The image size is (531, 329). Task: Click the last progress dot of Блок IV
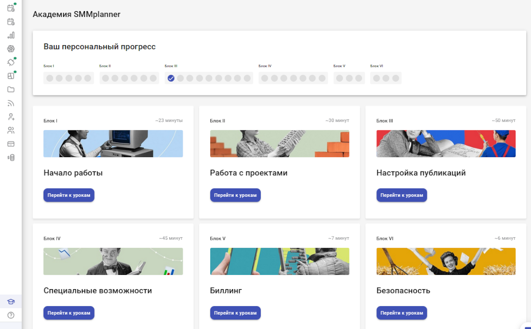[x=322, y=78]
